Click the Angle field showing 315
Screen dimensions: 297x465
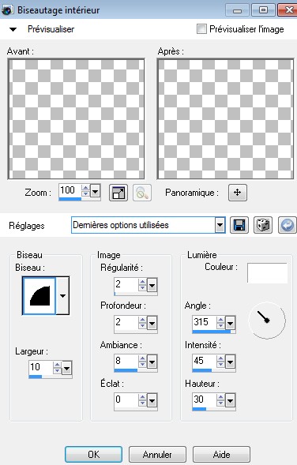click(205, 322)
